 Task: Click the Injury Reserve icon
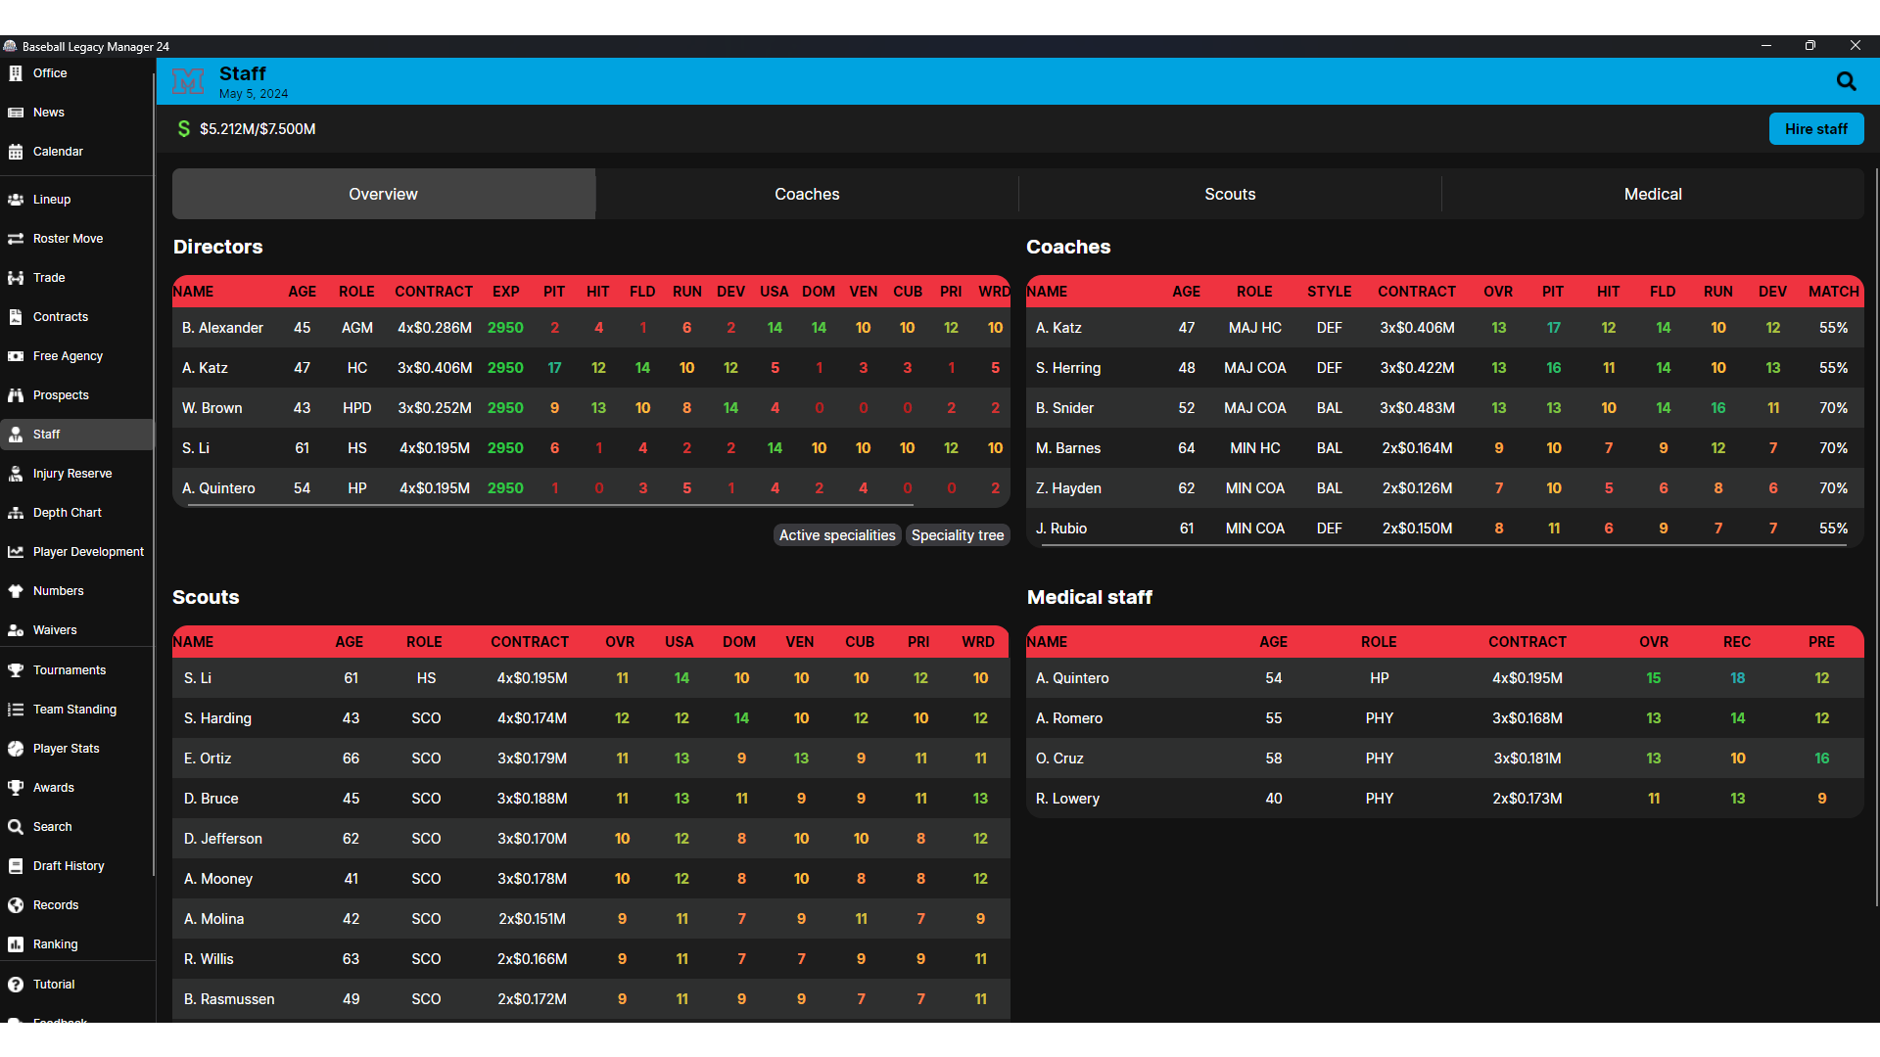16,474
